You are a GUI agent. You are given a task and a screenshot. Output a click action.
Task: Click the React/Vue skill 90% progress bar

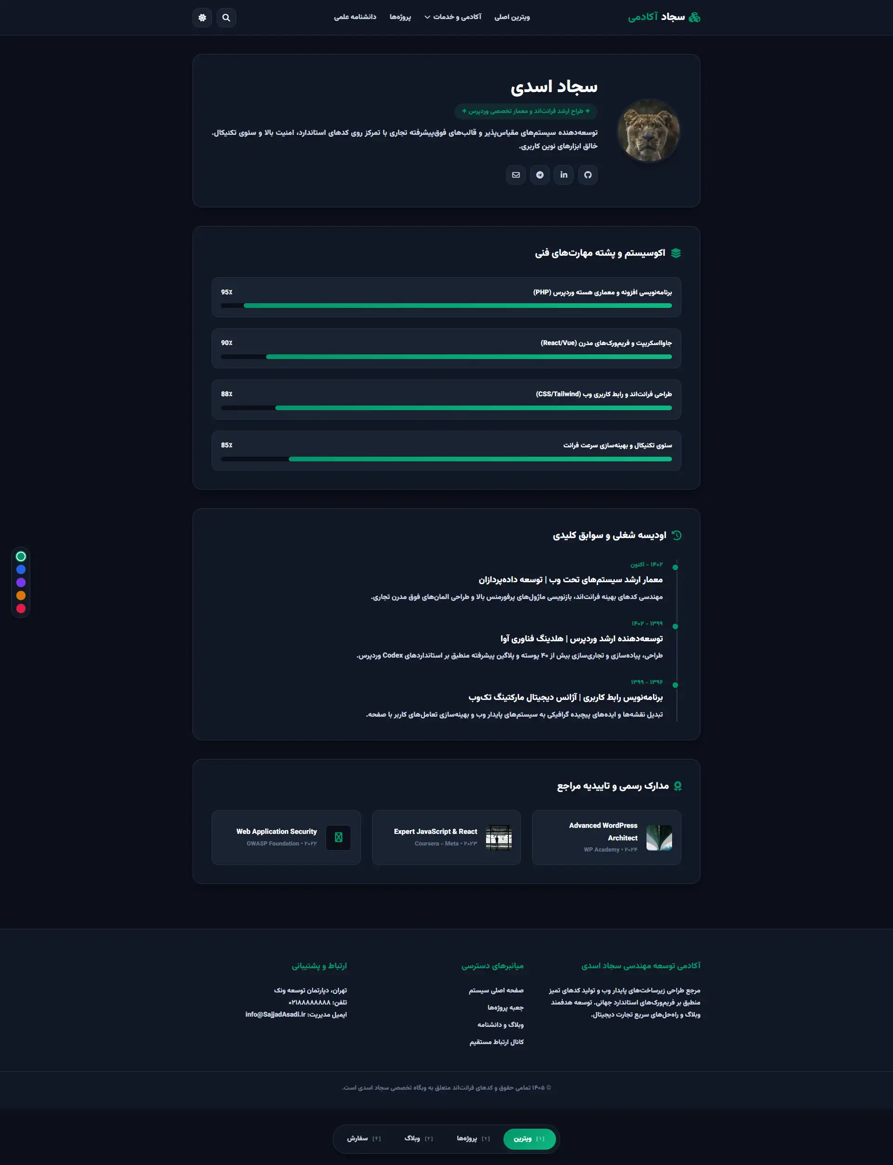pyautogui.click(x=446, y=357)
